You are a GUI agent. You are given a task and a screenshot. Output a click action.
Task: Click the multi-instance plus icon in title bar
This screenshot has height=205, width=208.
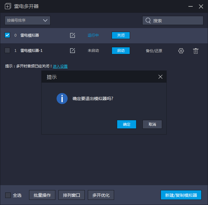8,6
